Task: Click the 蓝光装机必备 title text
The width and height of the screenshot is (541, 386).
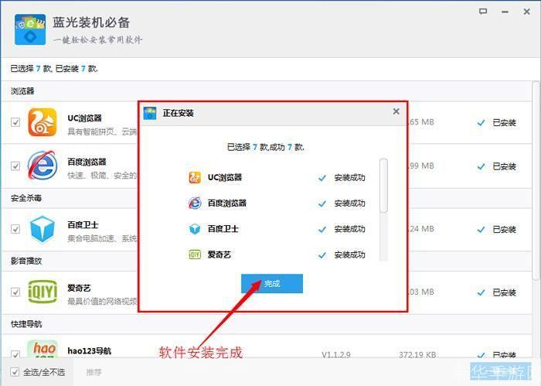Action: click(x=91, y=22)
